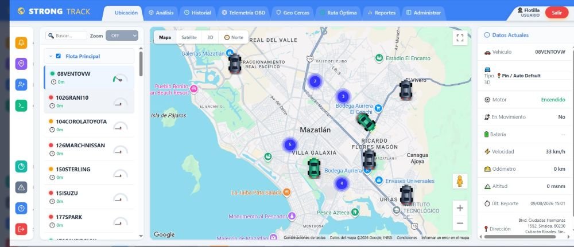Select vehicle 150STERLING in the list
The image size is (574, 247).
[89, 173]
